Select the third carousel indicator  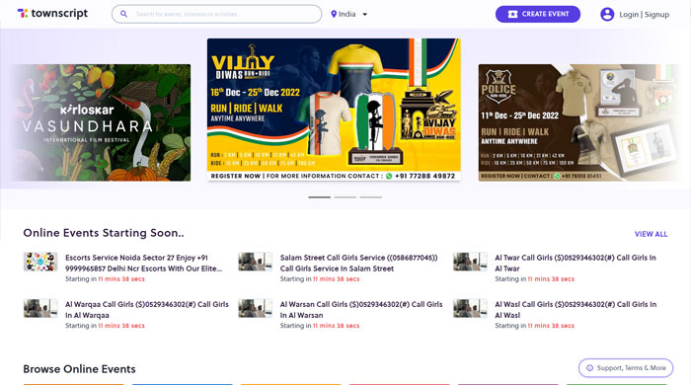[370, 197]
